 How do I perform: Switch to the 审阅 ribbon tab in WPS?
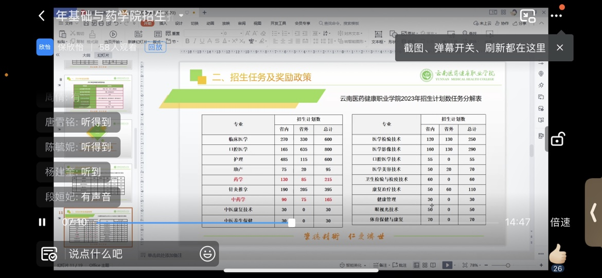(242, 24)
